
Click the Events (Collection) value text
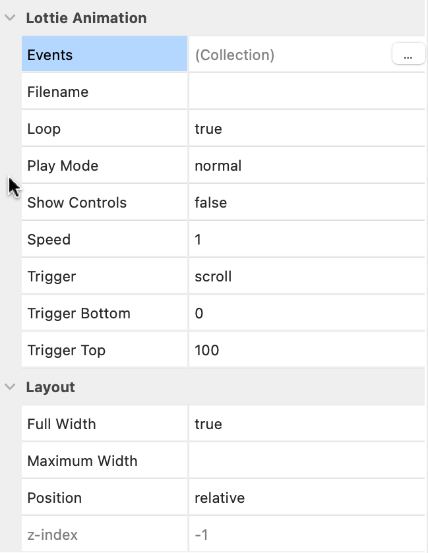click(x=235, y=55)
